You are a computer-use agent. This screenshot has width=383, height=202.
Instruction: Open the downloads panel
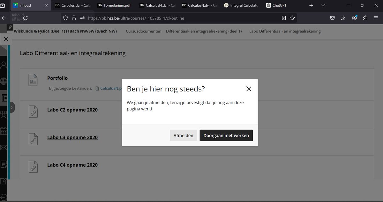coord(343,18)
